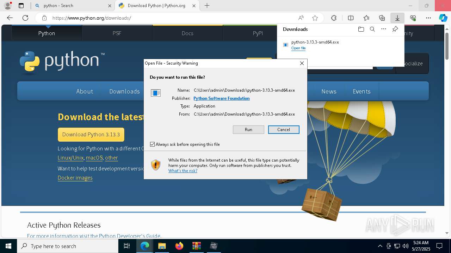Open the macOS download link
Viewport: 451px width, 253px height.
tap(94, 158)
